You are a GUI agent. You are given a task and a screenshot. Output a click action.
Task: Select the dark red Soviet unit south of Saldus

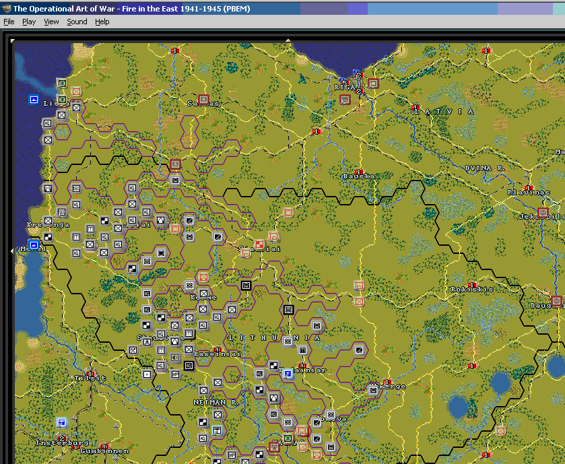(175, 164)
